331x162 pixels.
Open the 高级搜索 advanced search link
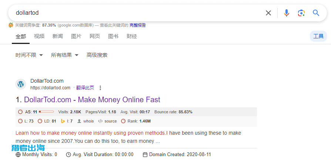click(x=97, y=55)
